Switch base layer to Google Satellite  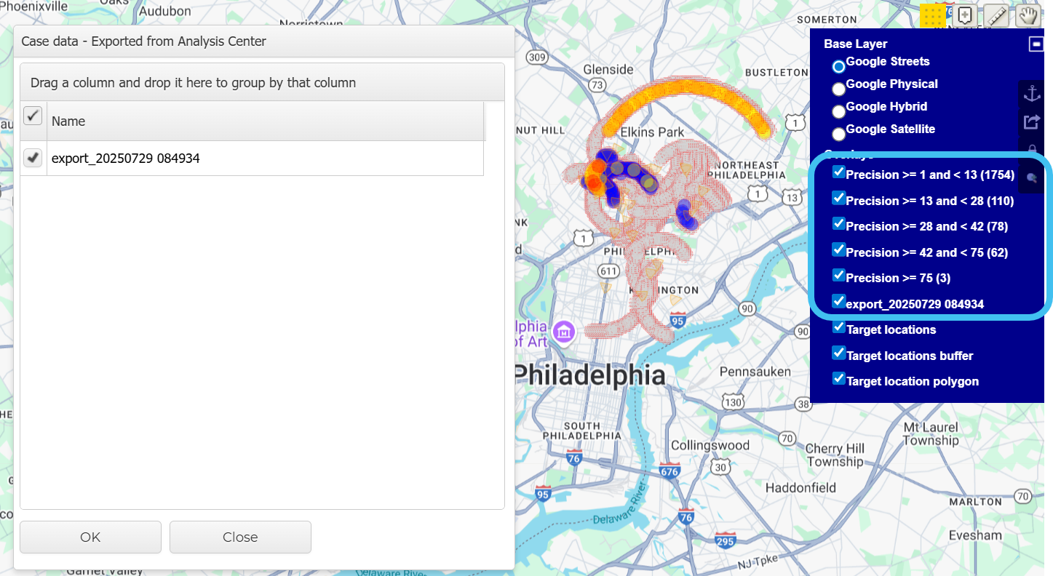pos(839,133)
